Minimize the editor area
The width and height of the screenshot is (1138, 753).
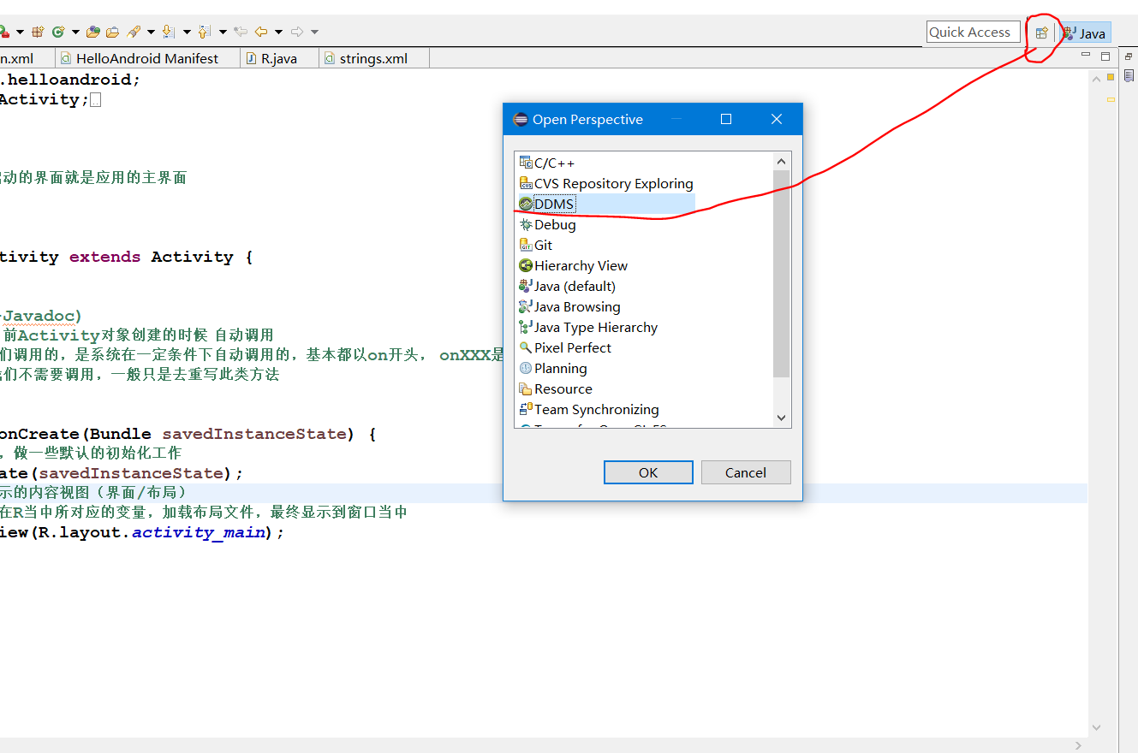(1086, 56)
